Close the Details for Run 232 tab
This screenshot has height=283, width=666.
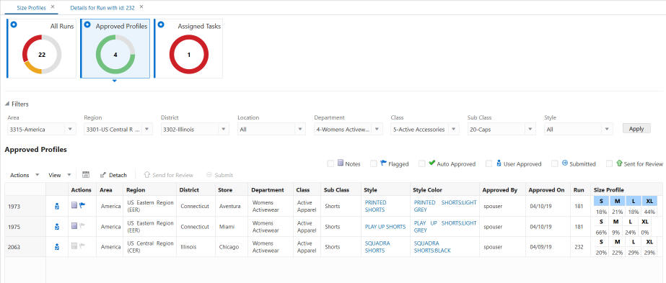tap(141, 7)
